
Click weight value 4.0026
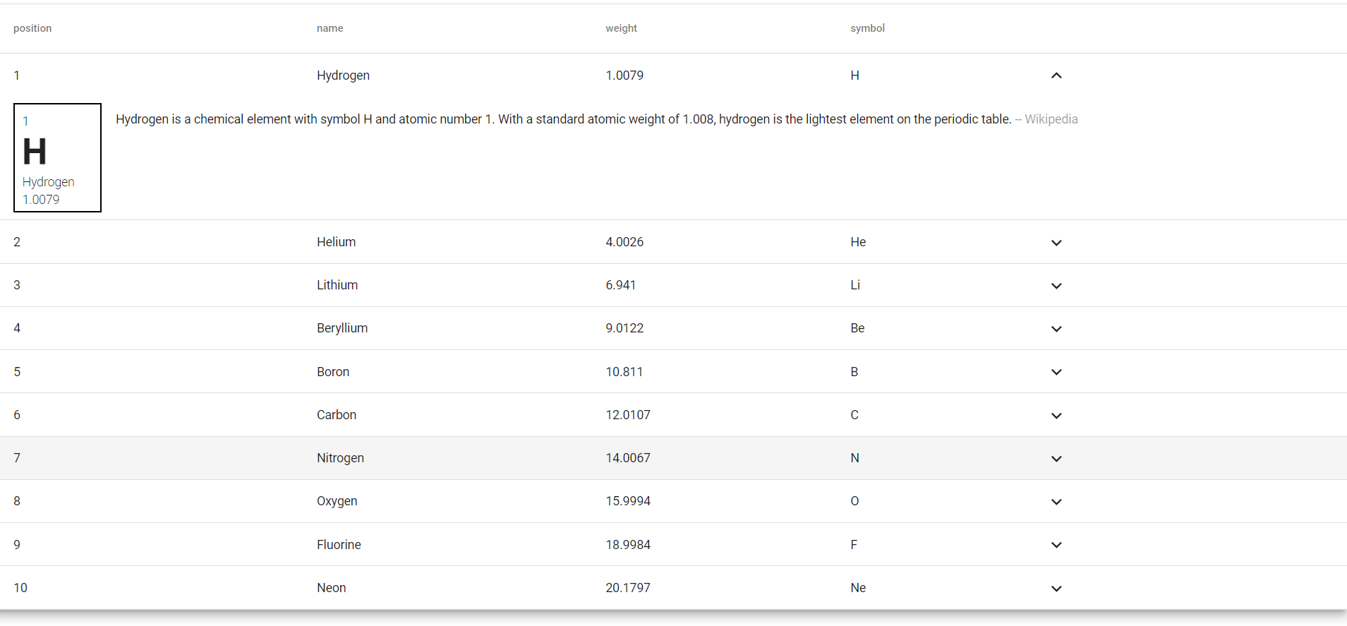point(624,242)
